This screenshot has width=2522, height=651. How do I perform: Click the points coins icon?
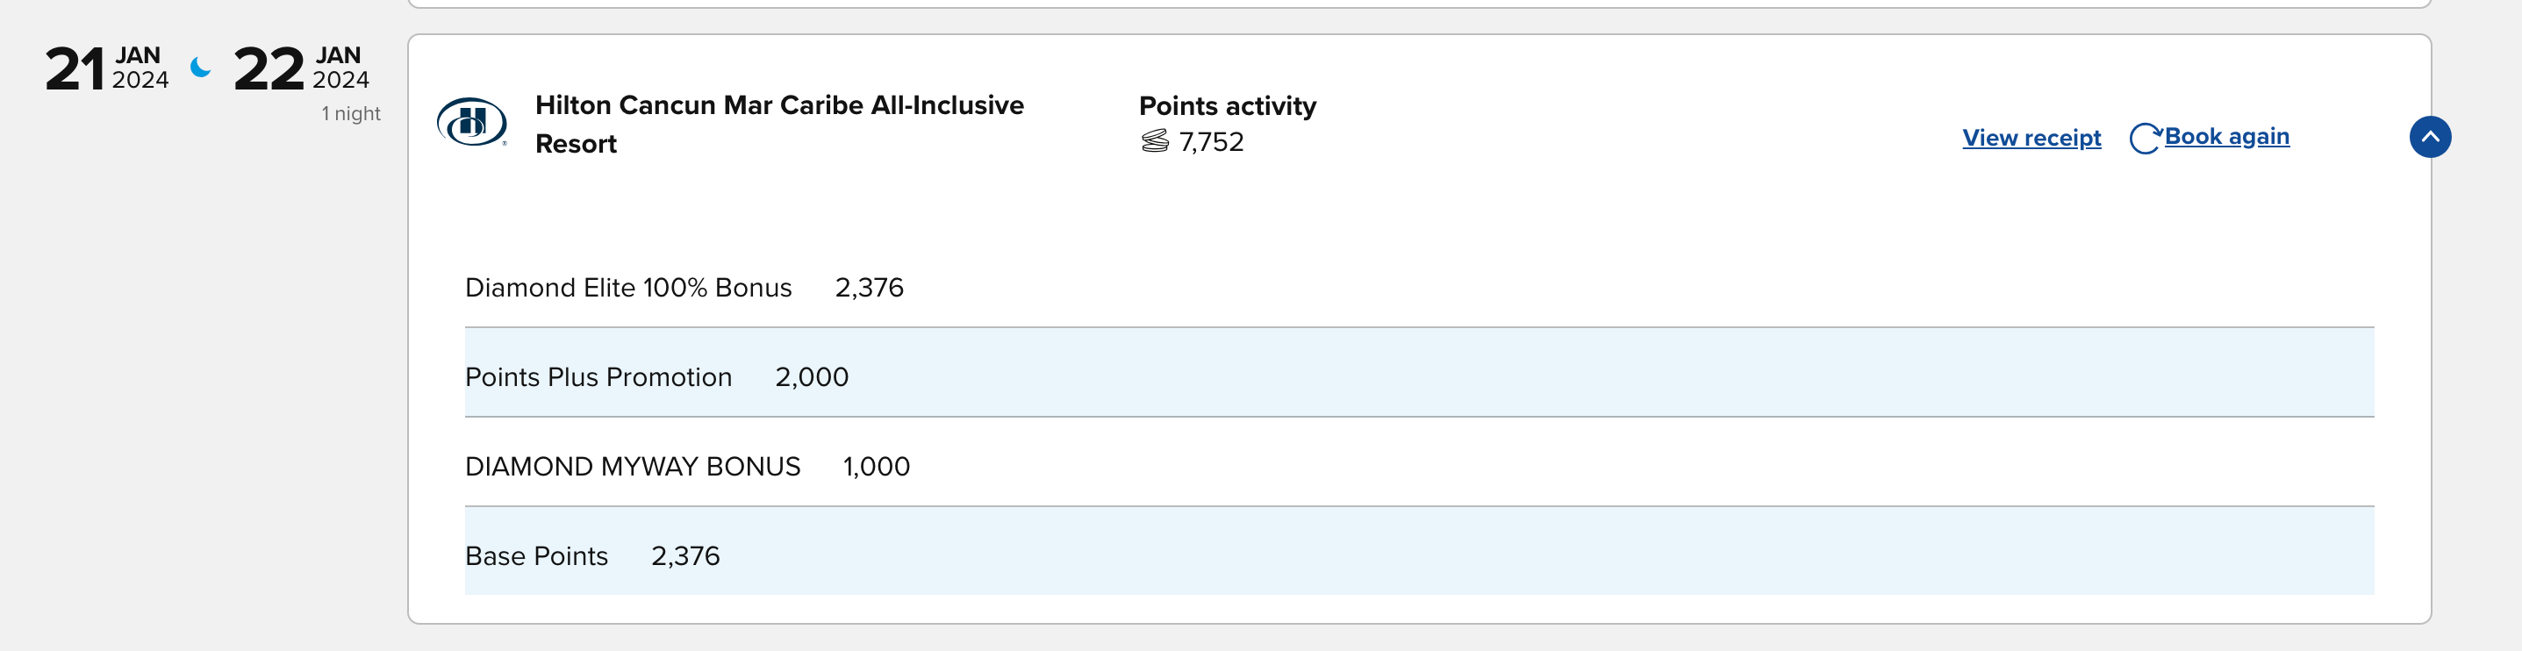[x=1154, y=142]
